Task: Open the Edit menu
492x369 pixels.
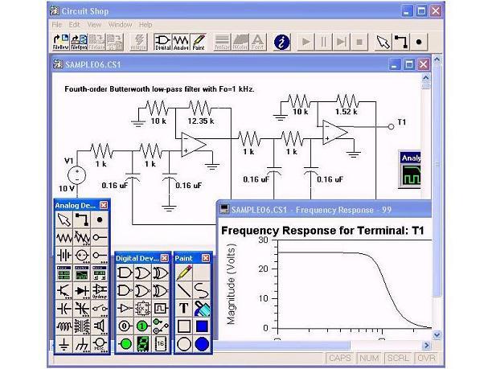Action: [75, 24]
